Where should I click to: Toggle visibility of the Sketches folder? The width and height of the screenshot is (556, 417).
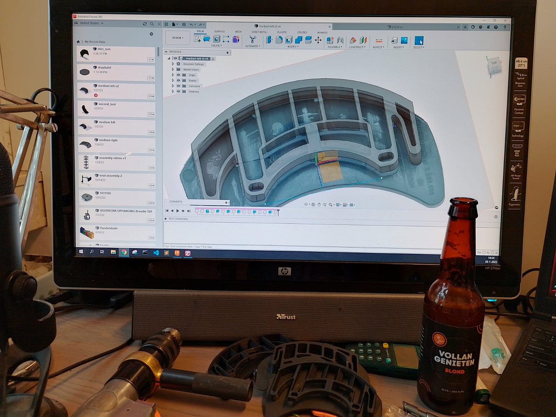tap(178, 92)
